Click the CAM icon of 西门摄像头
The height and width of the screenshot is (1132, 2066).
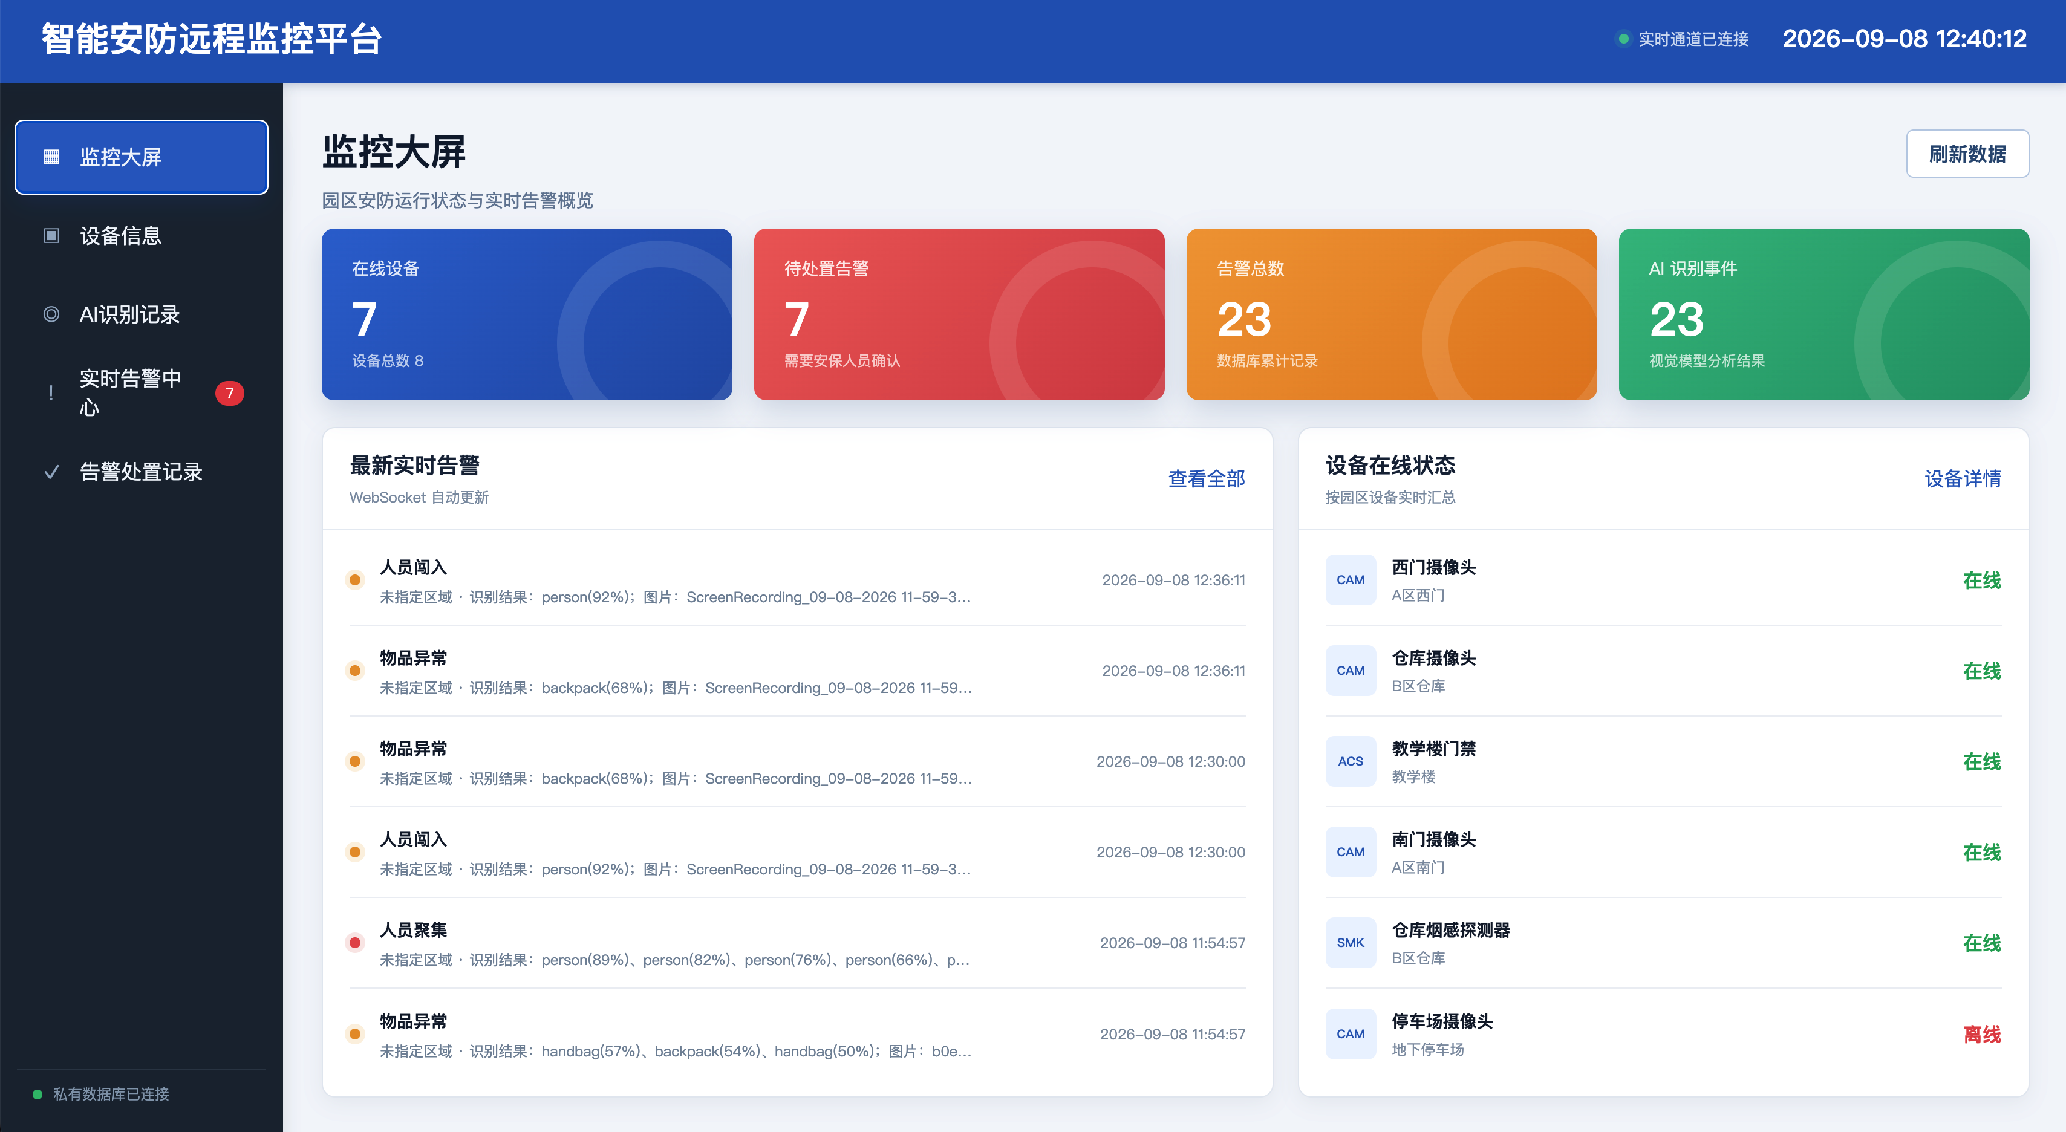[x=1351, y=580]
